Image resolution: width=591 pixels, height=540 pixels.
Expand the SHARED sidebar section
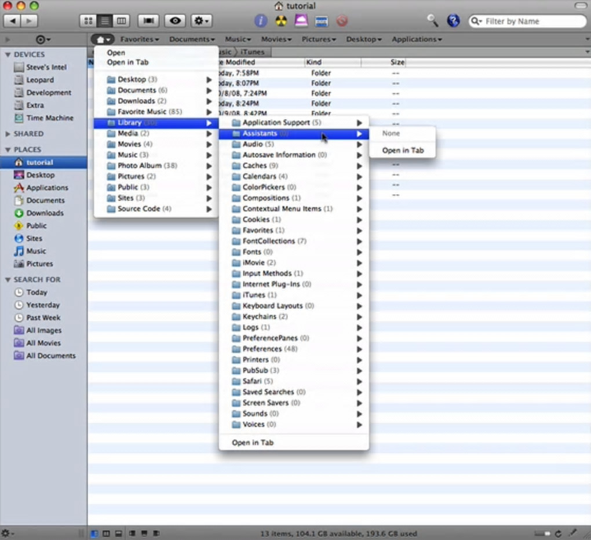(8, 134)
